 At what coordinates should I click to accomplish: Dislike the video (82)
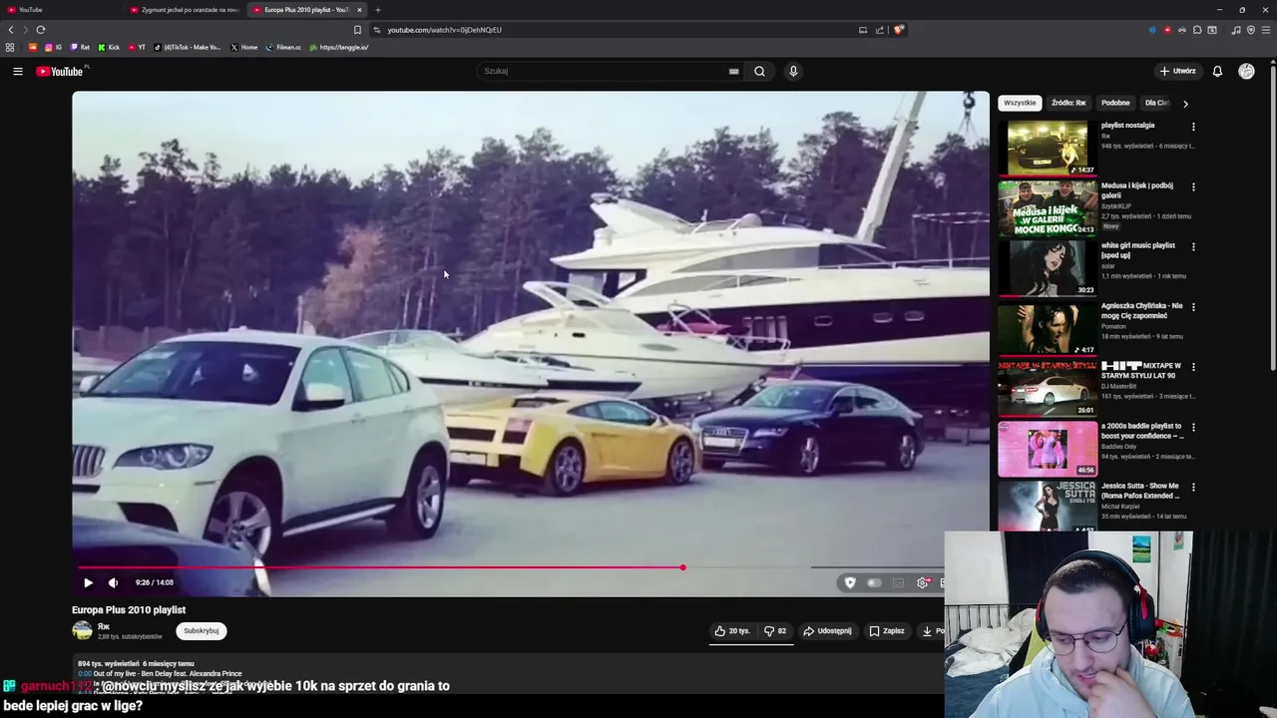click(775, 630)
